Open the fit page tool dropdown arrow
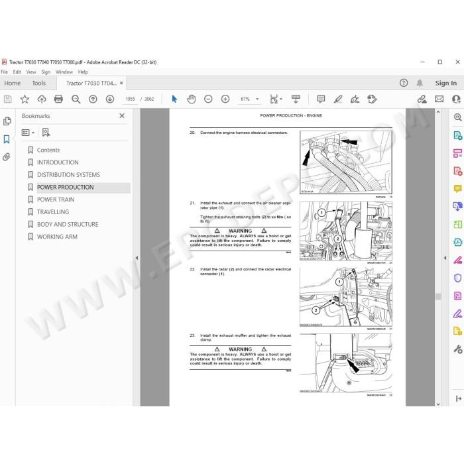Screen dimensions: 464x464 (281, 99)
